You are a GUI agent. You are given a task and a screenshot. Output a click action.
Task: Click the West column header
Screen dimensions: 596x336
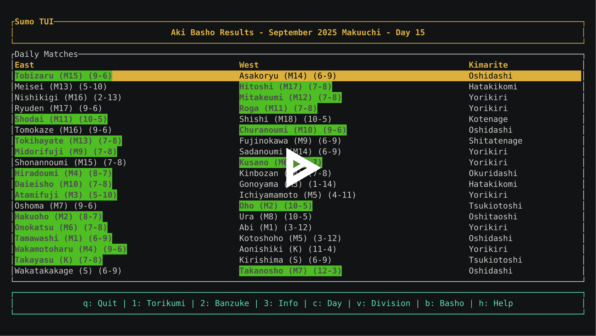(x=249, y=65)
